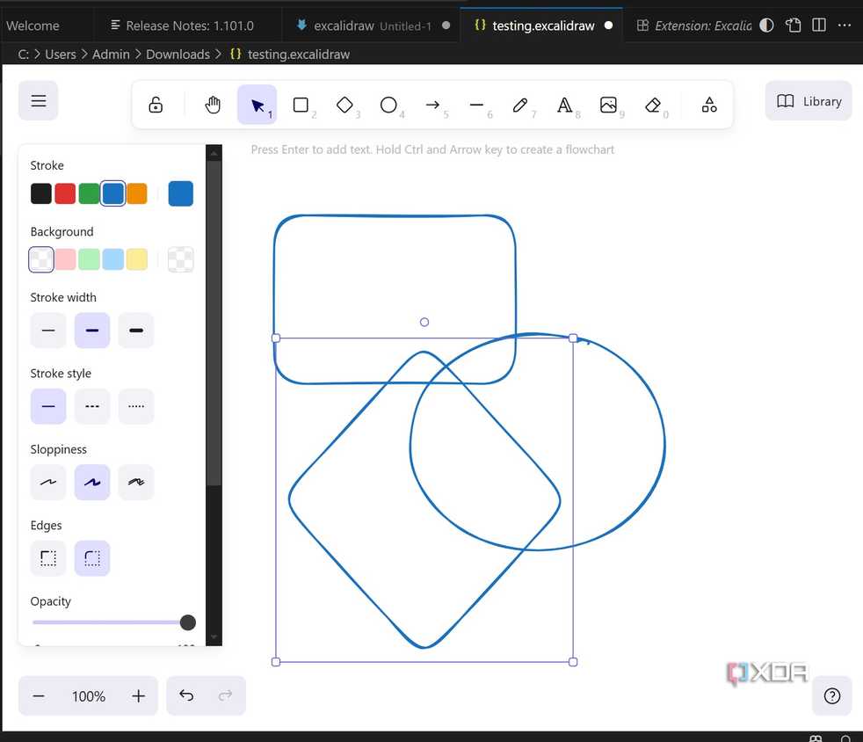The height and width of the screenshot is (742, 863).
Task: Pick the red stroke color
Action: tap(65, 193)
